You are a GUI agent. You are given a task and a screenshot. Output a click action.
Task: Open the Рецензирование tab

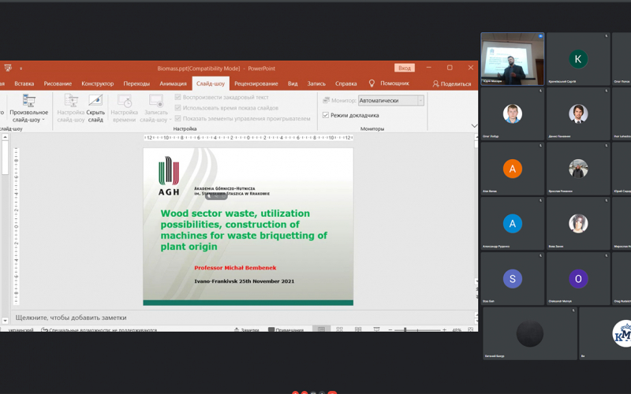click(x=256, y=84)
